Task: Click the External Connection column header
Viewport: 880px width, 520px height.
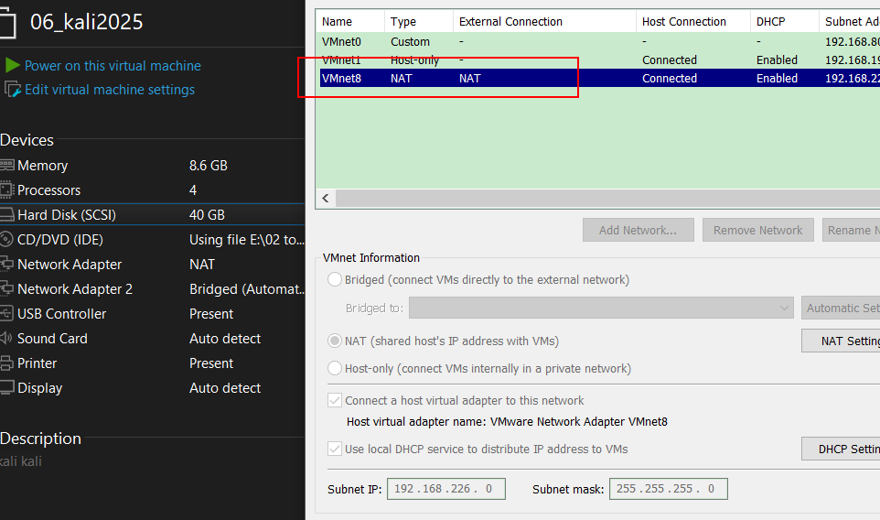Action: [x=544, y=21]
